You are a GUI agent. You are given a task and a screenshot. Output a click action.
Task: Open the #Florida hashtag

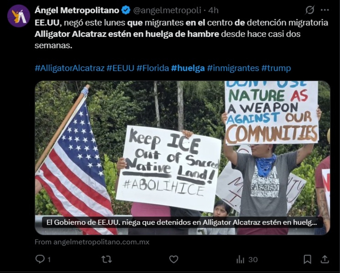153,68
